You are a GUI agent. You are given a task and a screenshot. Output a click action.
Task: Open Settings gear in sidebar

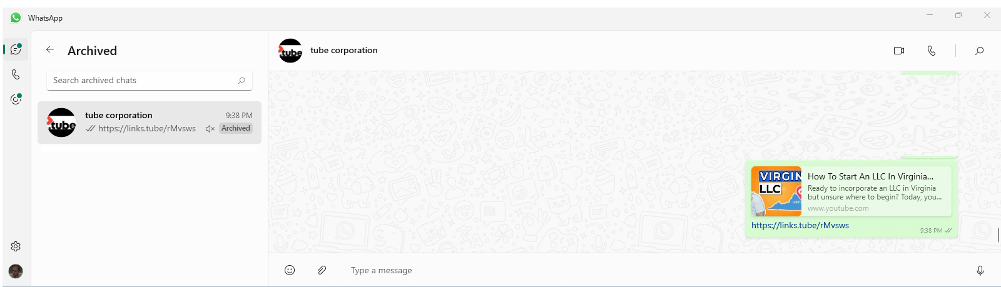16,246
